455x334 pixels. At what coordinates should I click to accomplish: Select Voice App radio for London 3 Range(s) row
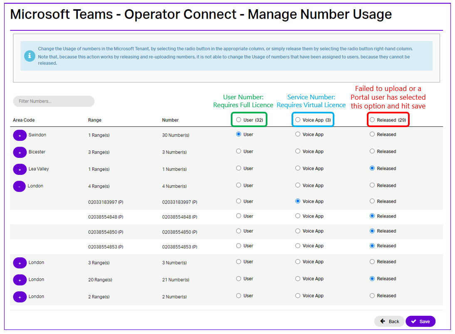point(298,262)
